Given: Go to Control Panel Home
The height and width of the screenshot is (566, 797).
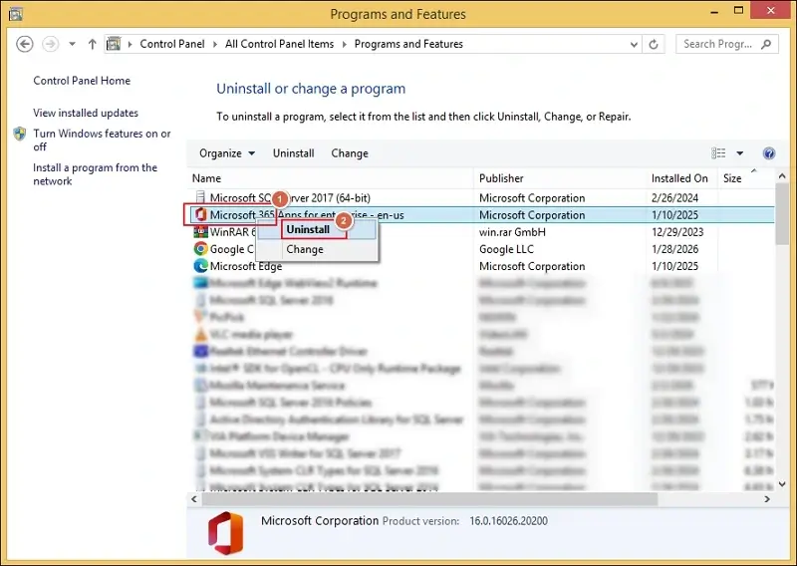Looking at the screenshot, I should (x=82, y=81).
